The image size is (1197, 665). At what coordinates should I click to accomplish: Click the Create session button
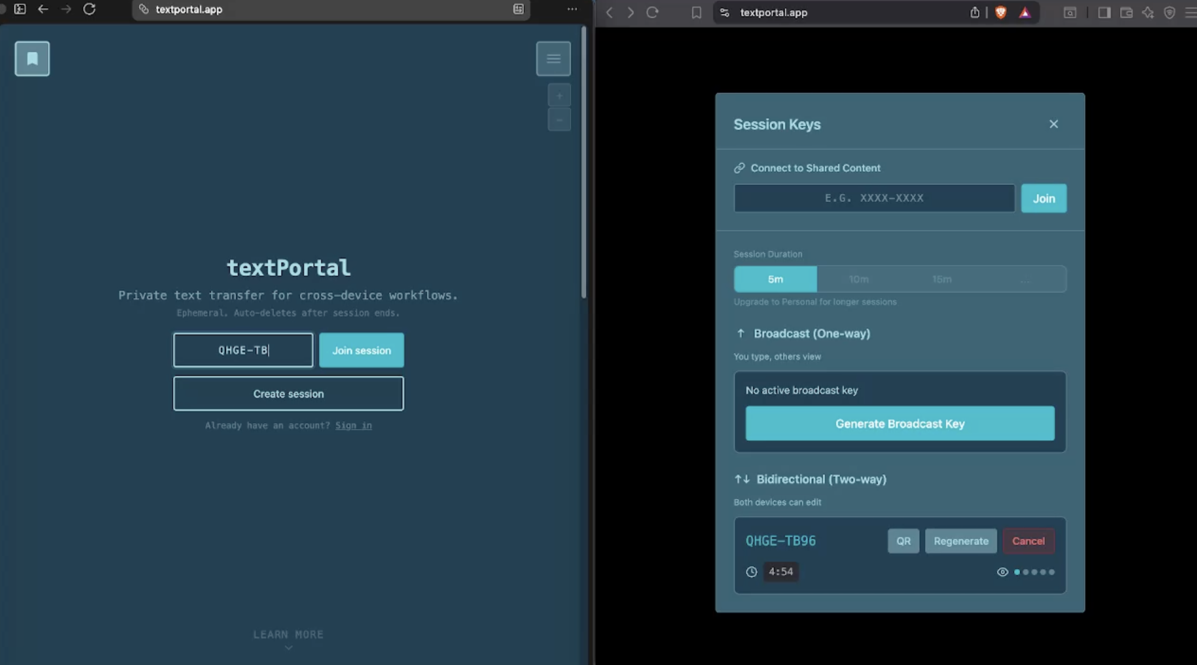[x=288, y=394]
